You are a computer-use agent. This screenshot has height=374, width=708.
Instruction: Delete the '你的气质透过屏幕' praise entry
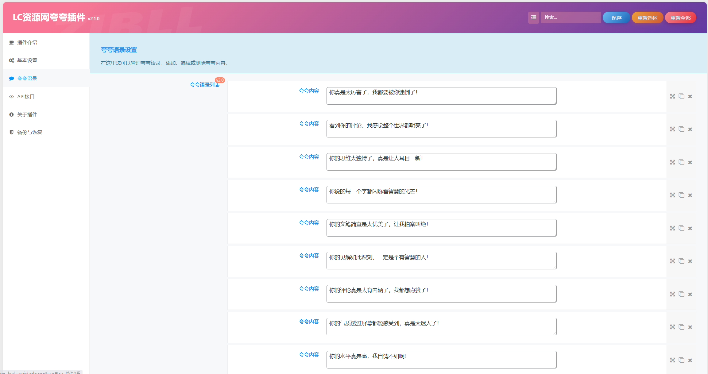coord(690,327)
